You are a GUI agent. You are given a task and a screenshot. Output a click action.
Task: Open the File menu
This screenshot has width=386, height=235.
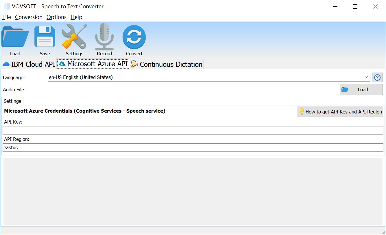click(7, 17)
